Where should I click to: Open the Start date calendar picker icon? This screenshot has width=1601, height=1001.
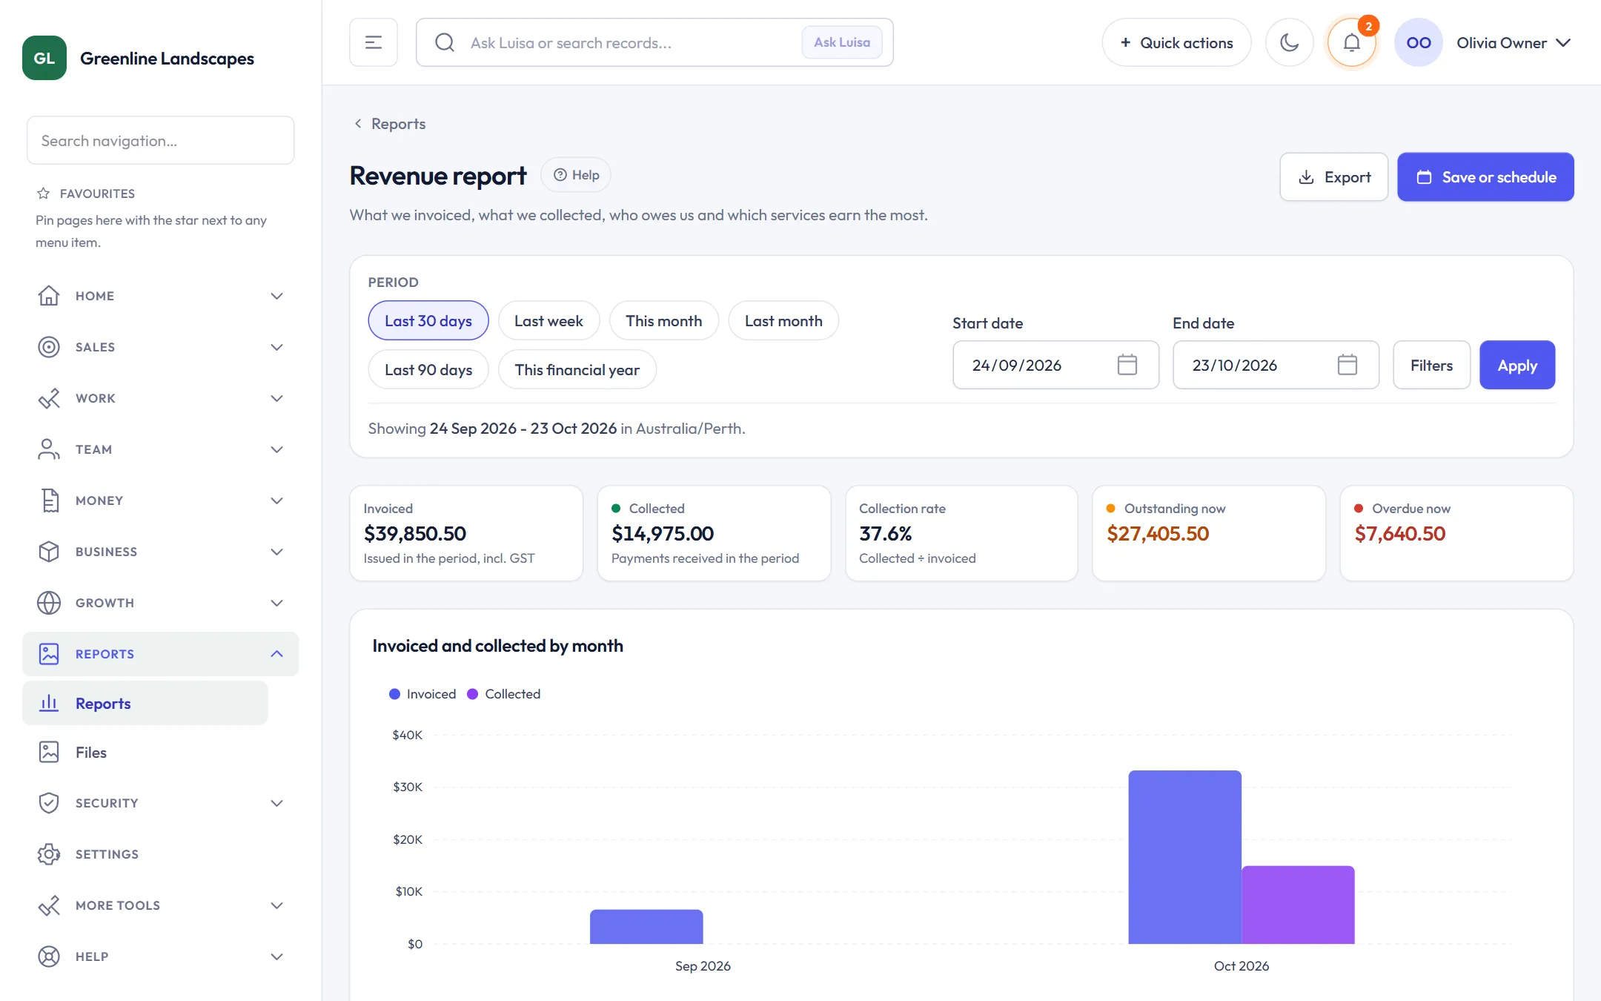pyautogui.click(x=1127, y=365)
